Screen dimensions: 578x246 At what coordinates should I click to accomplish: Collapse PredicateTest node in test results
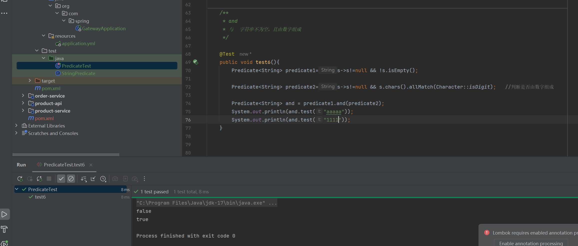17,189
